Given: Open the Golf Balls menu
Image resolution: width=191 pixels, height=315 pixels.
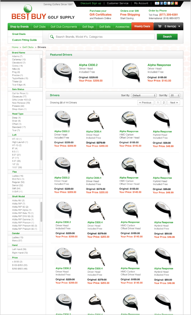Looking at the screenshot, I should [105, 26].
